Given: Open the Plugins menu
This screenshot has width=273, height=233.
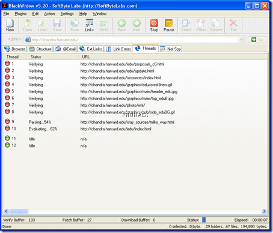Looking at the screenshot, I should (20, 14).
